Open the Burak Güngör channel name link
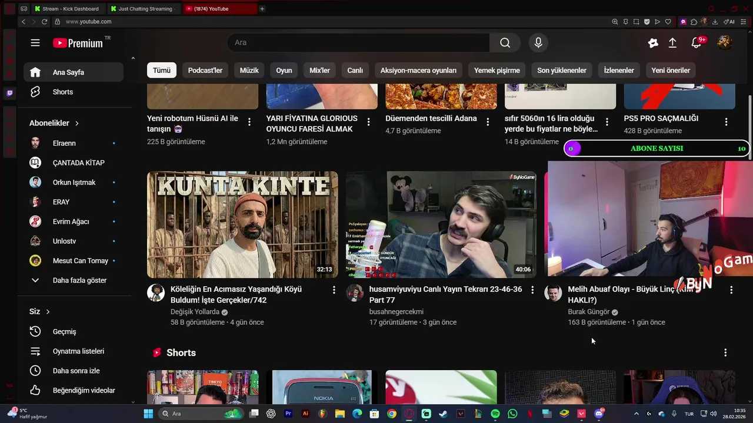This screenshot has width=753, height=423. click(x=589, y=312)
